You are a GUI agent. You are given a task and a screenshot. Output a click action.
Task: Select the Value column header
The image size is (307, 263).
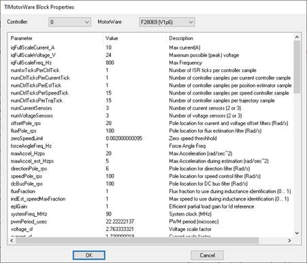click(112, 38)
